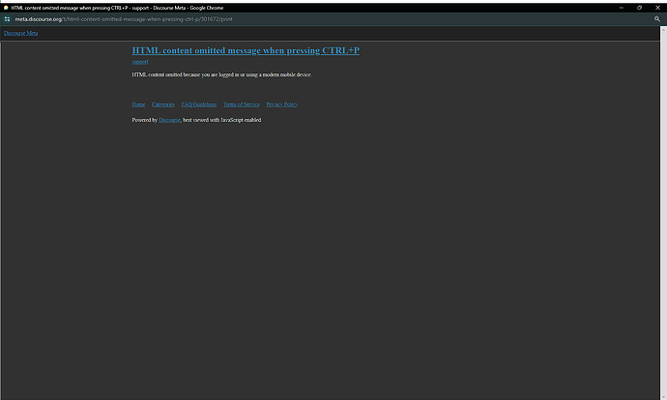The width and height of the screenshot is (667, 400).
Task: Open the support category link
Action: [x=140, y=62]
